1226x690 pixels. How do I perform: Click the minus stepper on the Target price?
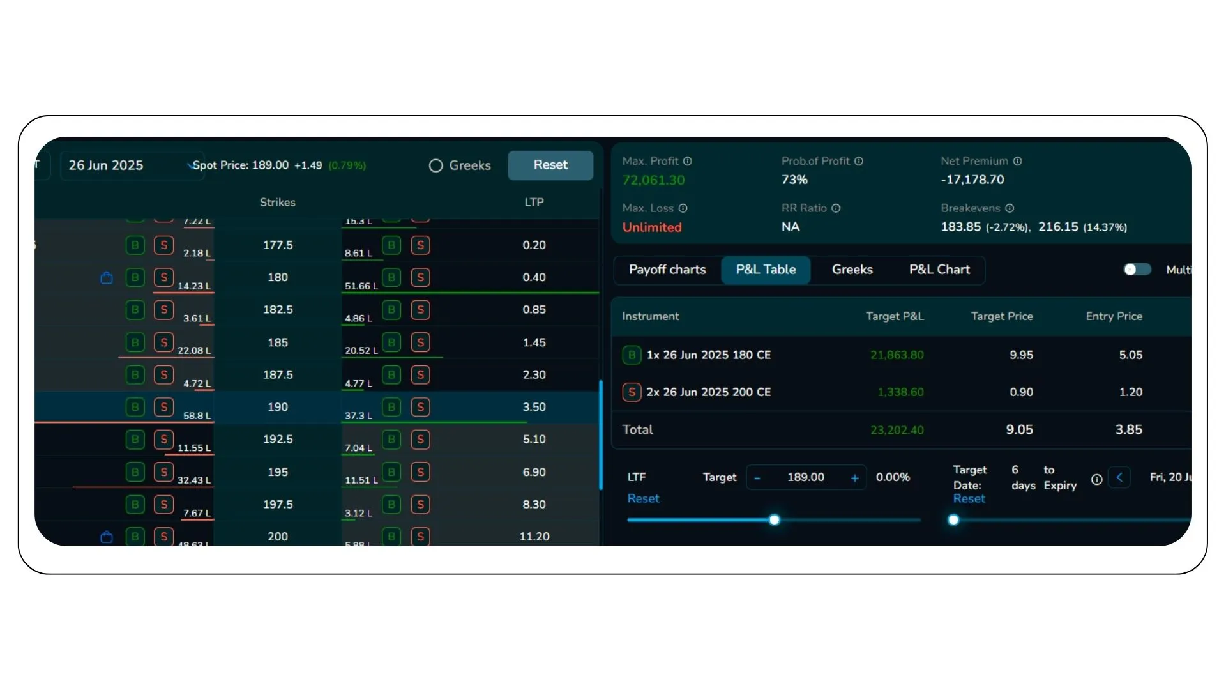point(757,477)
